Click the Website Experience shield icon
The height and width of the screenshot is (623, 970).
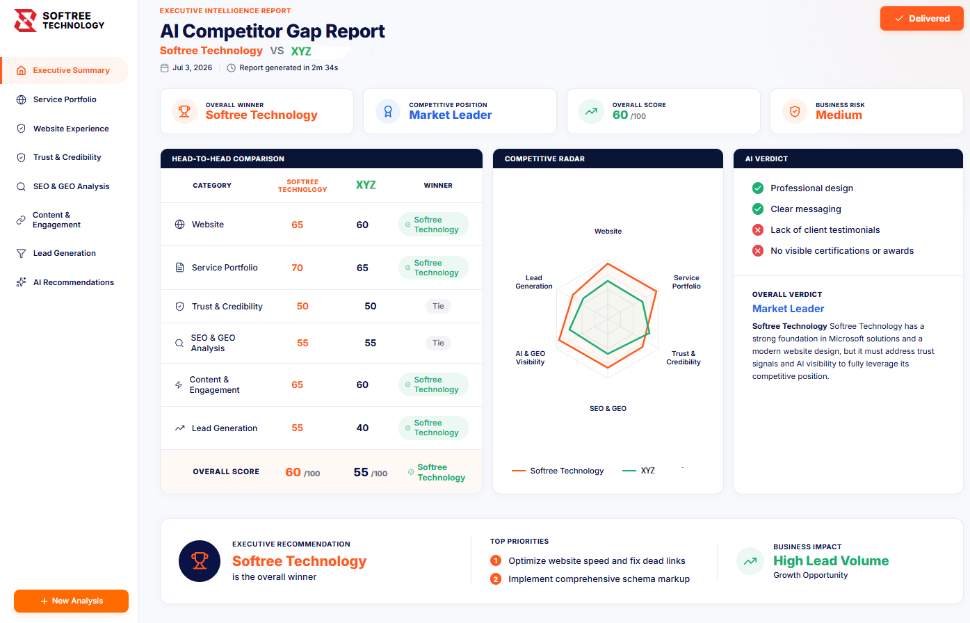[x=22, y=129]
